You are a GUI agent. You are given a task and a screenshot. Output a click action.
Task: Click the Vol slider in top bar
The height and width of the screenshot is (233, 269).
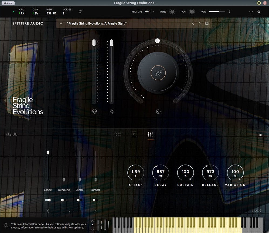pyautogui.click(x=217, y=12)
